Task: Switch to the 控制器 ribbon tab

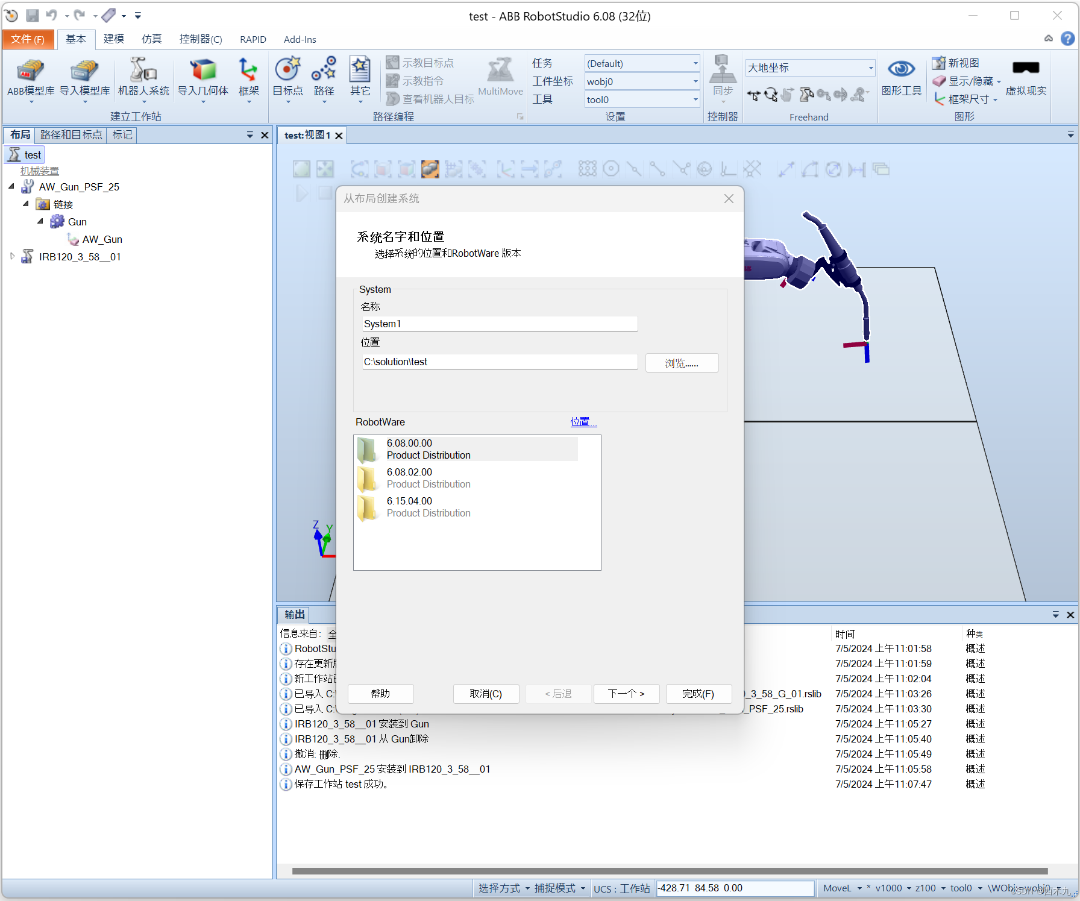Action: 201,39
